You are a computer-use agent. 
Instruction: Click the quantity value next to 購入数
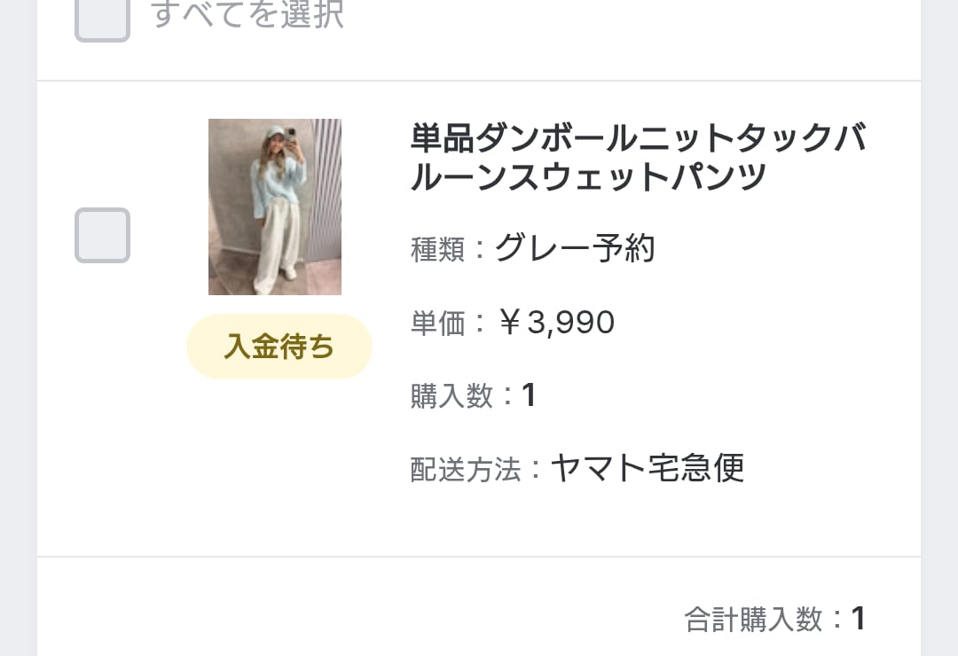(x=529, y=395)
